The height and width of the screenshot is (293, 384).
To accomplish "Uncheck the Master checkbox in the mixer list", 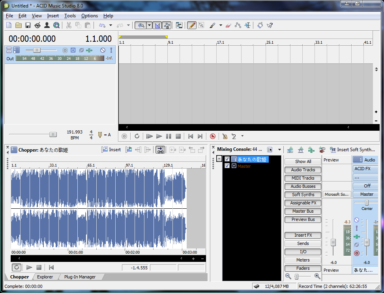I will 227,166.
